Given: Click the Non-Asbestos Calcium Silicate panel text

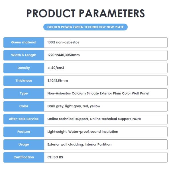Looking at the screenshot, I should [98, 93].
